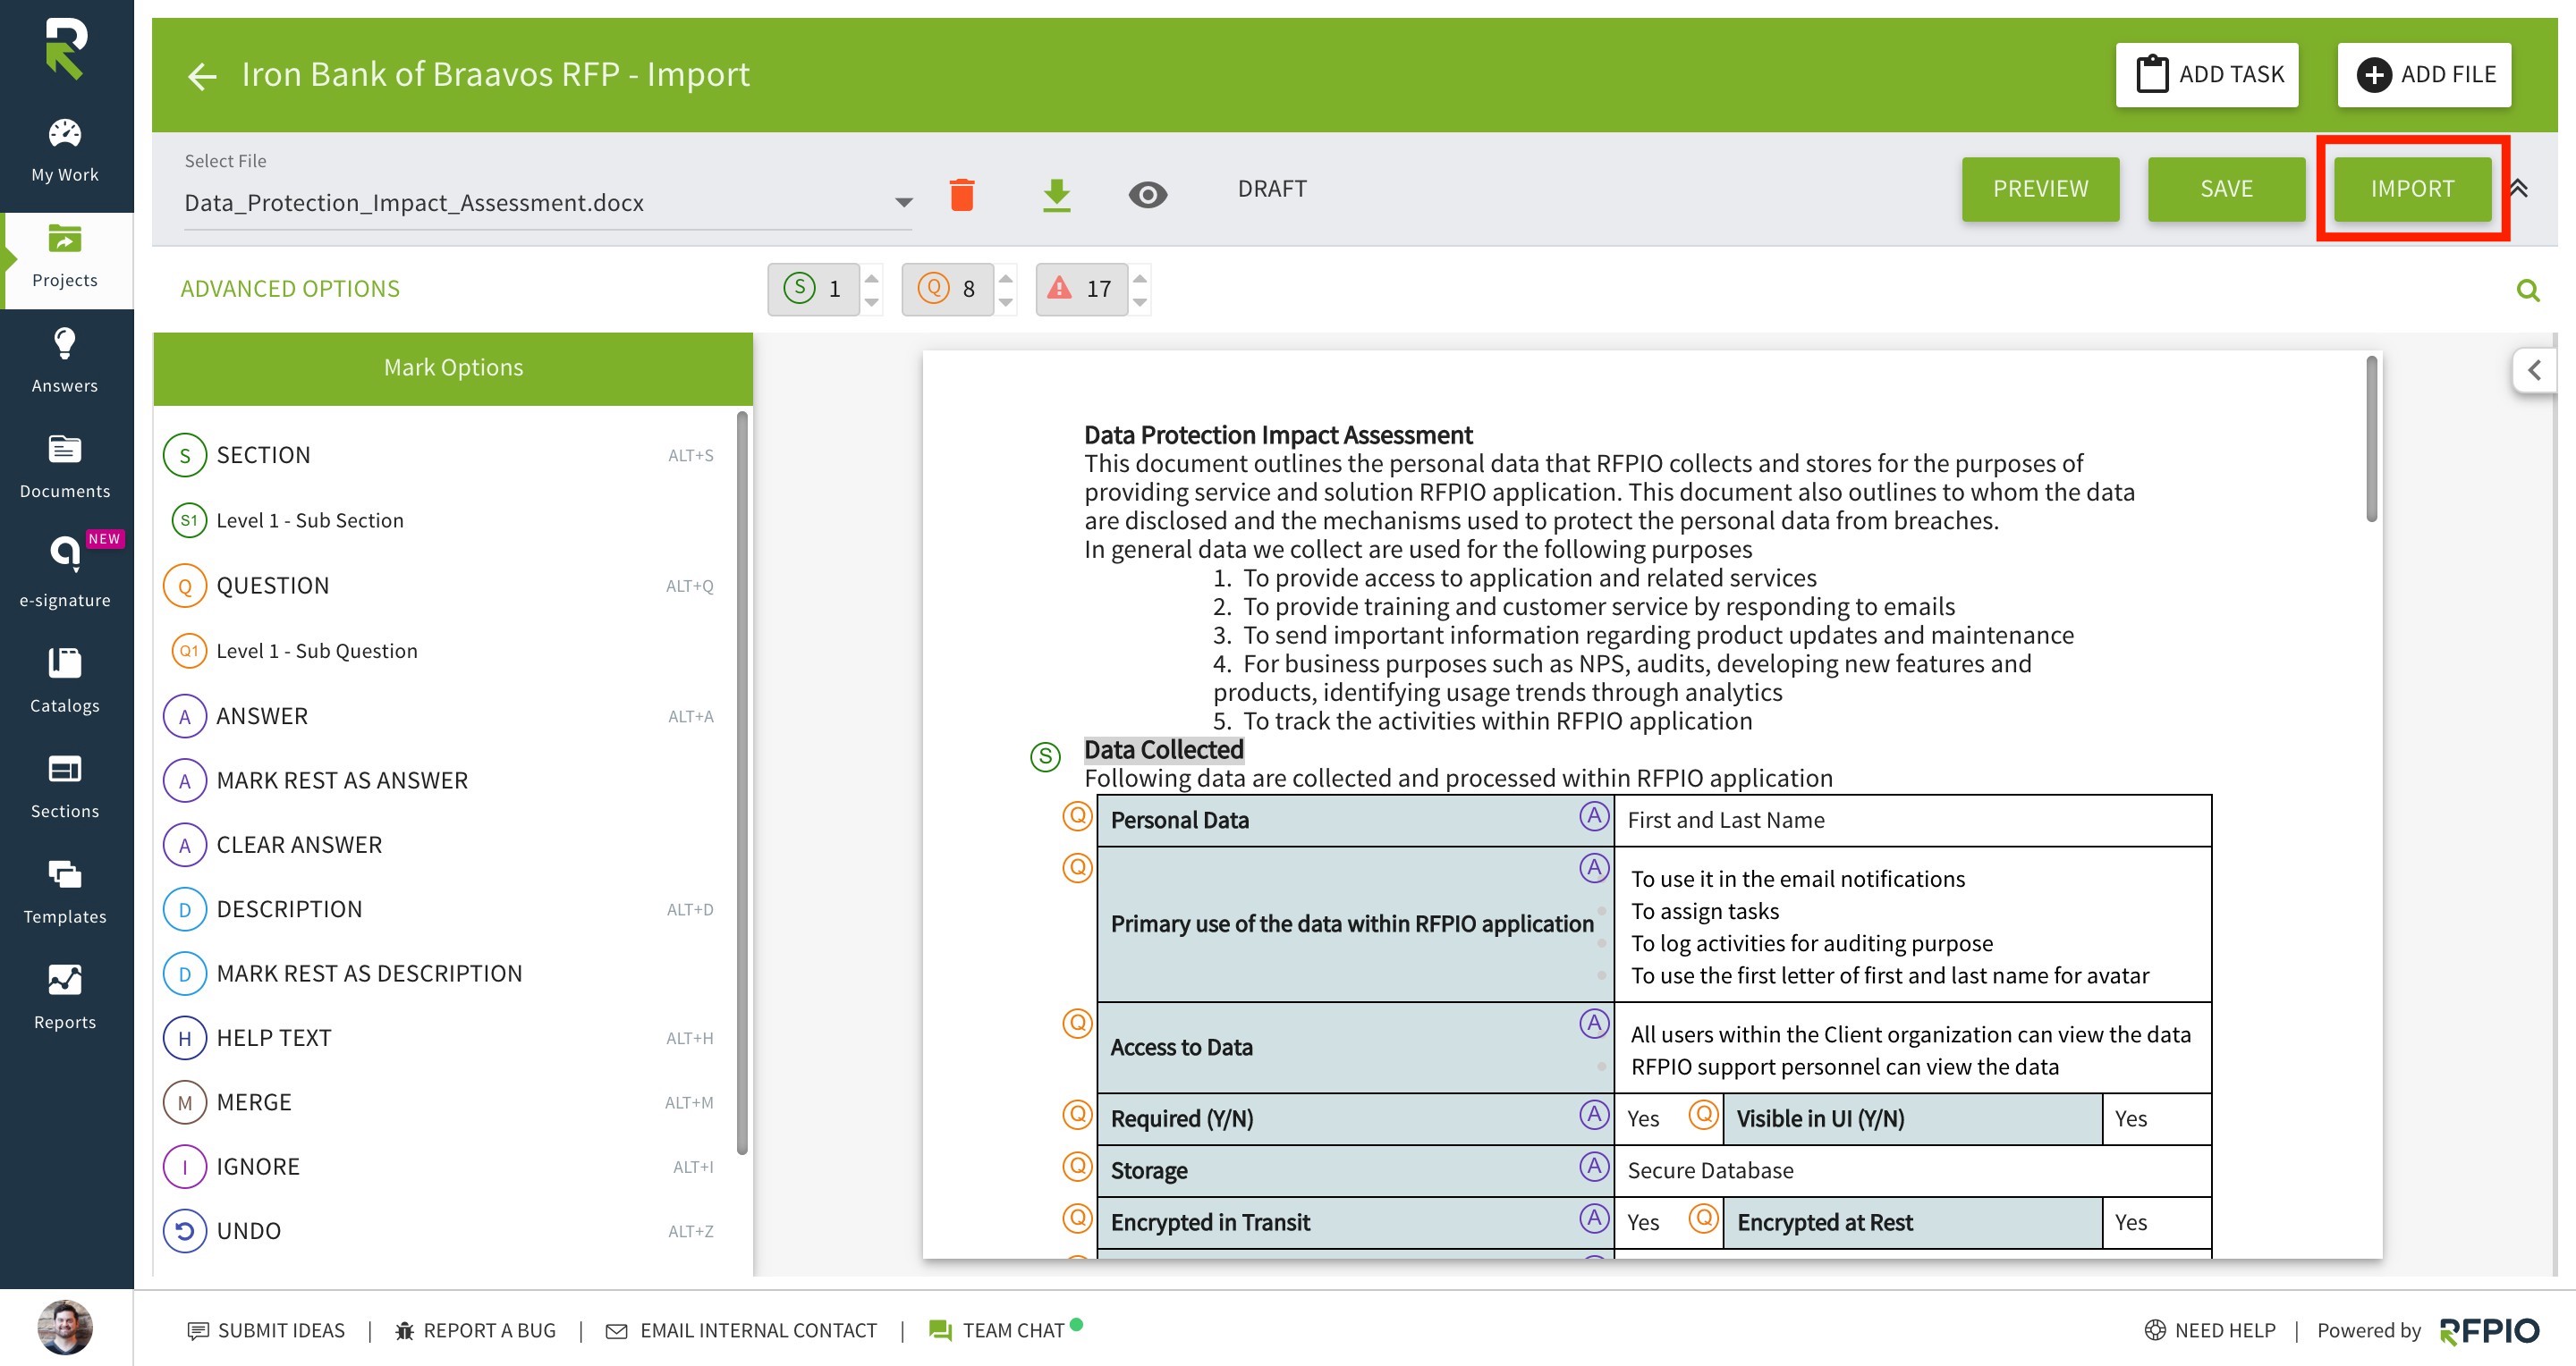Open Reports in sidebar
This screenshot has width=2576, height=1366.
point(65,999)
